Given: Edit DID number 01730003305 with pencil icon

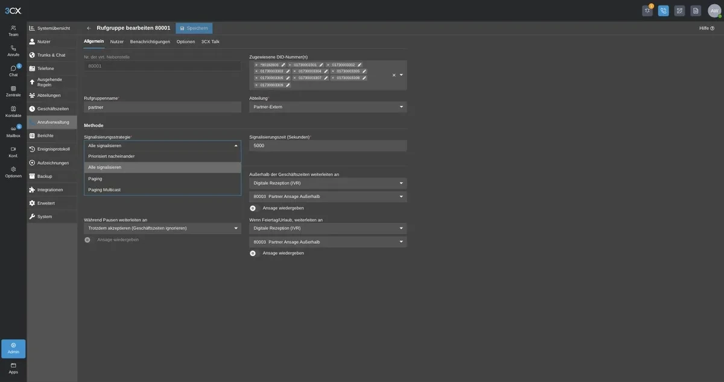Looking at the screenshot, I should coord(364,71).
